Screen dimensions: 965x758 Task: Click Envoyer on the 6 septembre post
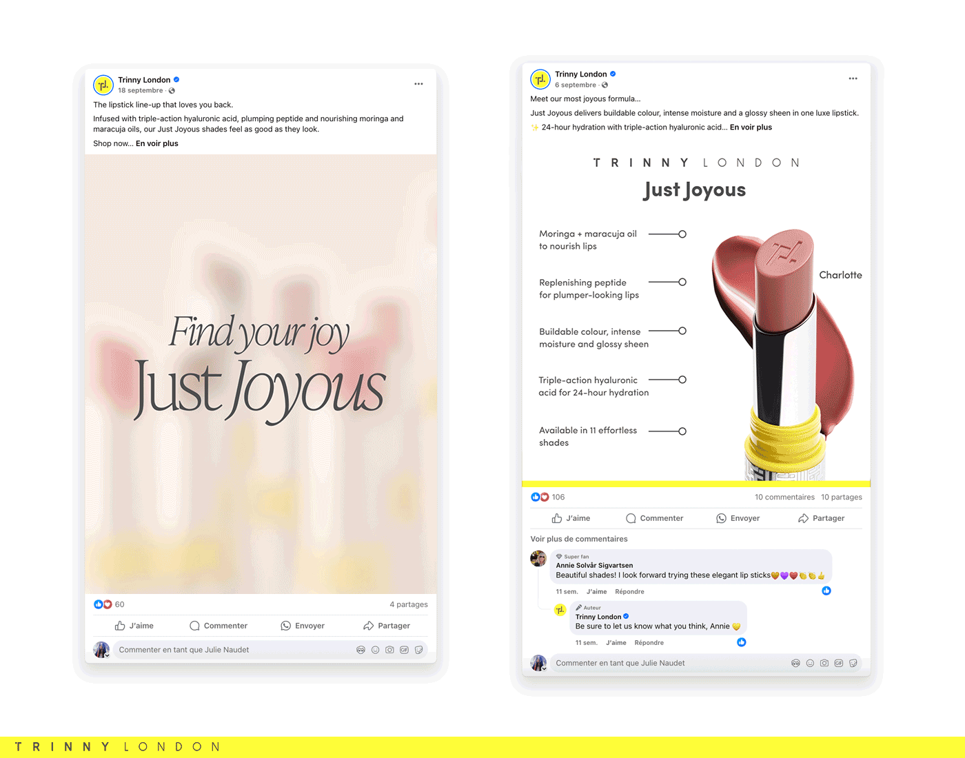[x=738, y=518]
